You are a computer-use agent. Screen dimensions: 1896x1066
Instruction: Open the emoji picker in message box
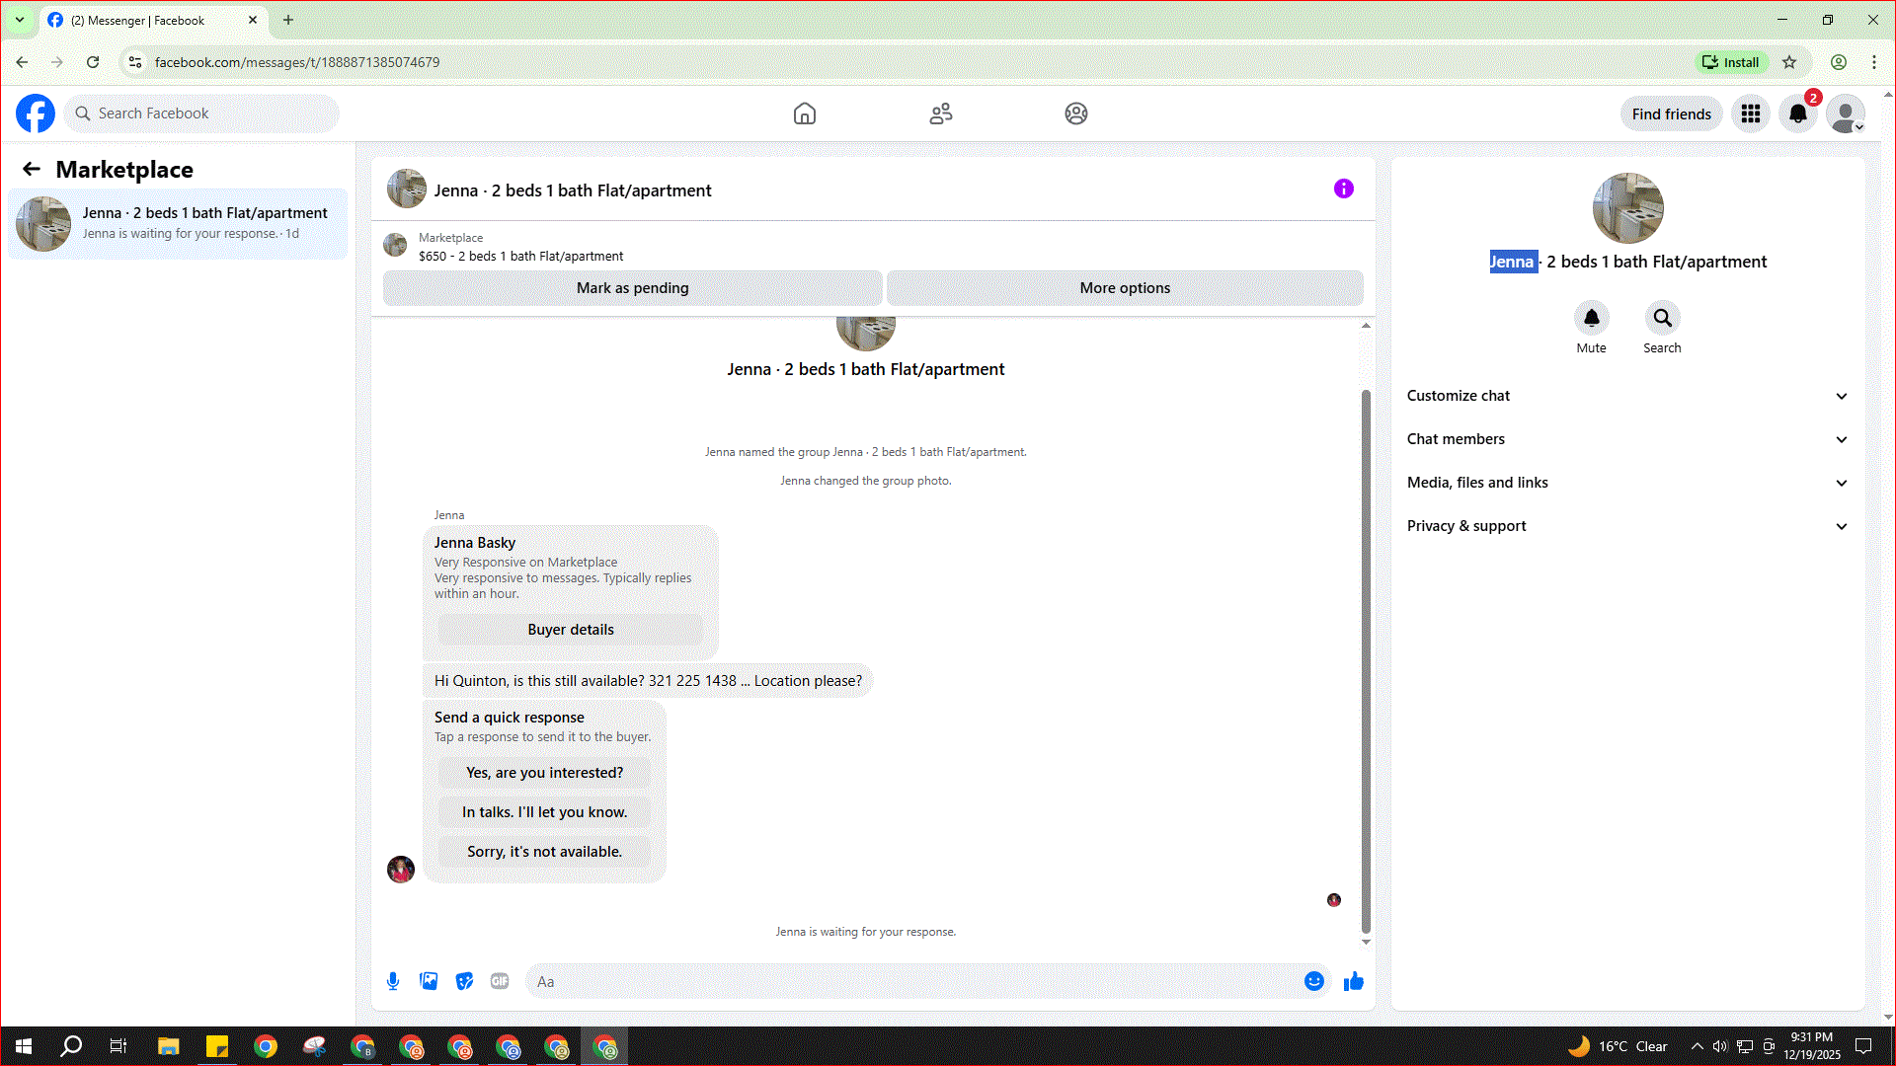(x=1313, y=981)
